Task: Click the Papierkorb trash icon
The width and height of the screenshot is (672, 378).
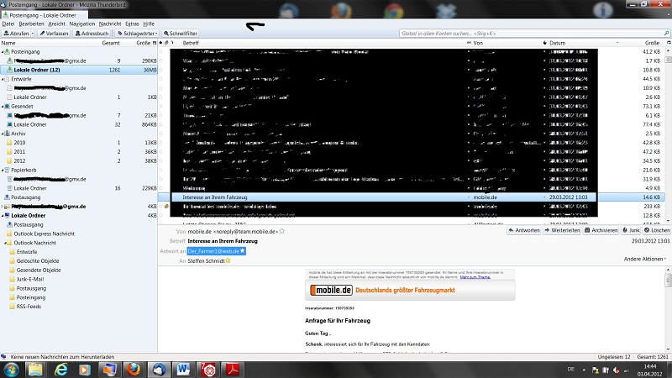Action: click(7, 171)
